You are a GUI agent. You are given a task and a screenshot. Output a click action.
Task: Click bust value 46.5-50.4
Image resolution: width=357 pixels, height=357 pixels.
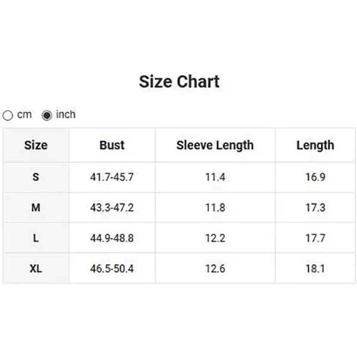coord(112,268)
